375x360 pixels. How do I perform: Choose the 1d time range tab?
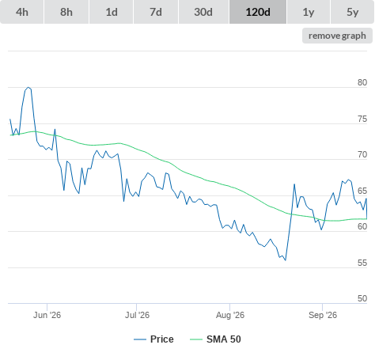click(112, 12)
